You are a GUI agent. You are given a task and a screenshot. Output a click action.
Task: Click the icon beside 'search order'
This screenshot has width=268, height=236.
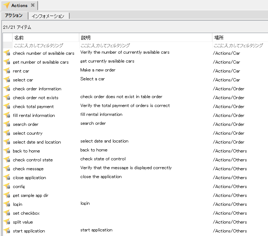coord(7,124)
